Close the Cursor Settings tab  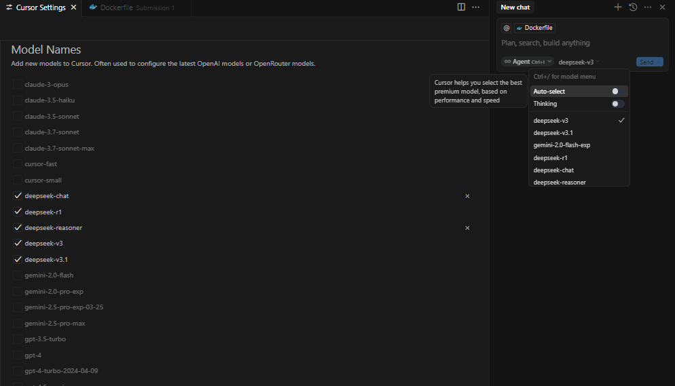(73, 7)
